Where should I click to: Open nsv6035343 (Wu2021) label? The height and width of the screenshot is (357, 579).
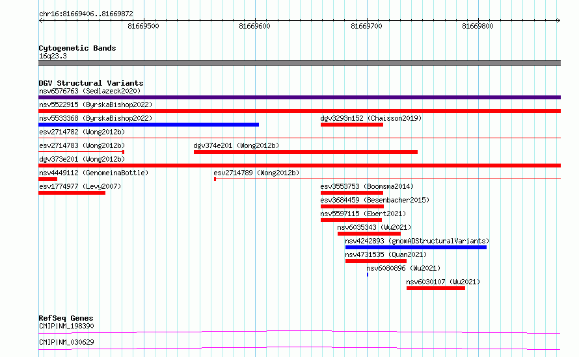374,227
